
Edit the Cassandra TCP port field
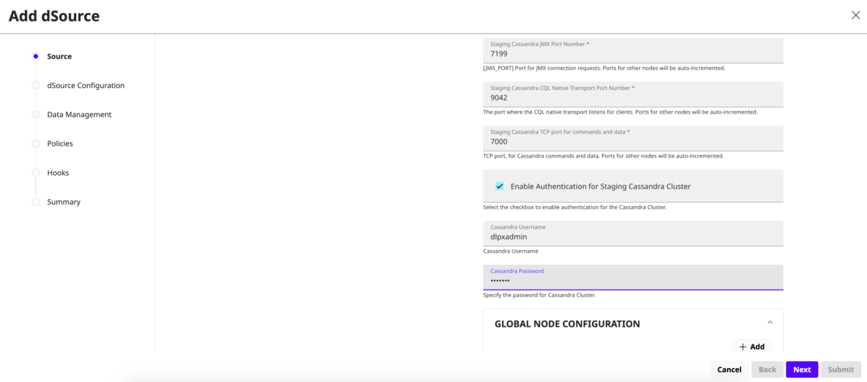(632, 142)
